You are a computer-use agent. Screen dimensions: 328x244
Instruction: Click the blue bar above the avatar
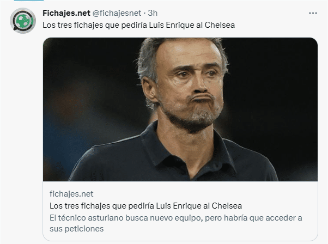tap(22, 2)
